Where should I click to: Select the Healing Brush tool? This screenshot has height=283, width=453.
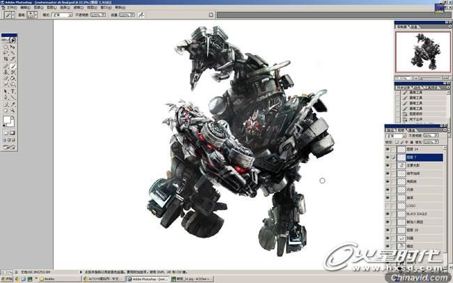click(x=6, y=66)
